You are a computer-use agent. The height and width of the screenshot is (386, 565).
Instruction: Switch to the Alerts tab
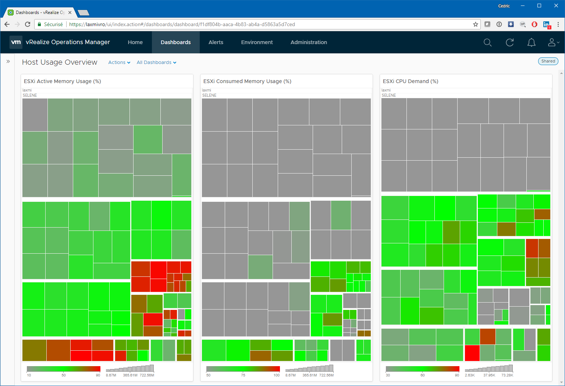(216, 42)
